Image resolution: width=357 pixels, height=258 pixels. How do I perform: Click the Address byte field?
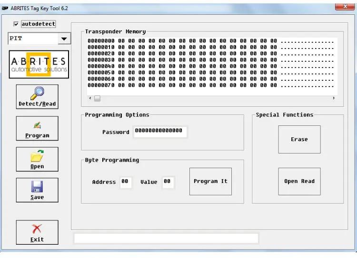coord(126,182)
